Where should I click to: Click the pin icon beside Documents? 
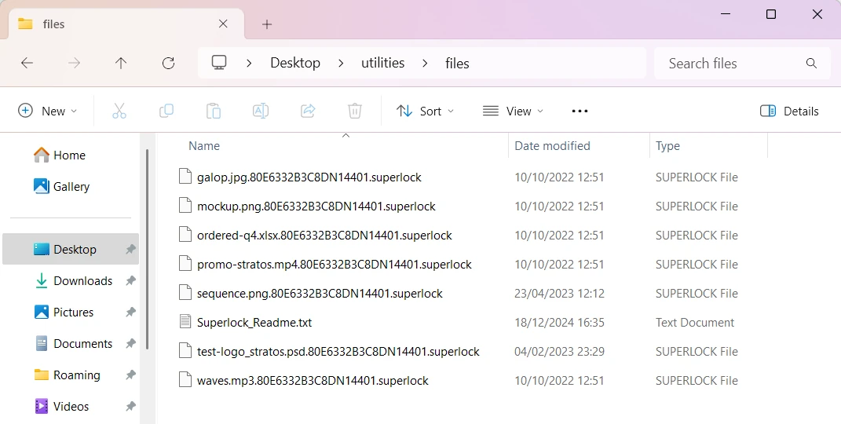click(x=130, y=344)
